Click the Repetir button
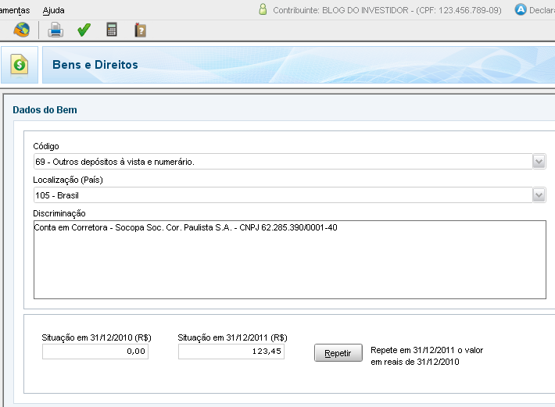Viewport: 555px width, 407px height. (338, 353)
